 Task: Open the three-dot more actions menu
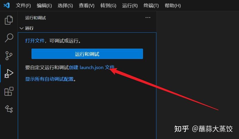click(x=148, y=17)
